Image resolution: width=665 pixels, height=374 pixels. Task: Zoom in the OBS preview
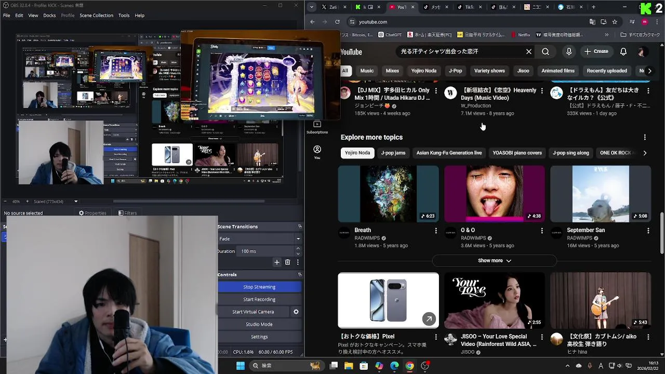(x=28, y=202)
